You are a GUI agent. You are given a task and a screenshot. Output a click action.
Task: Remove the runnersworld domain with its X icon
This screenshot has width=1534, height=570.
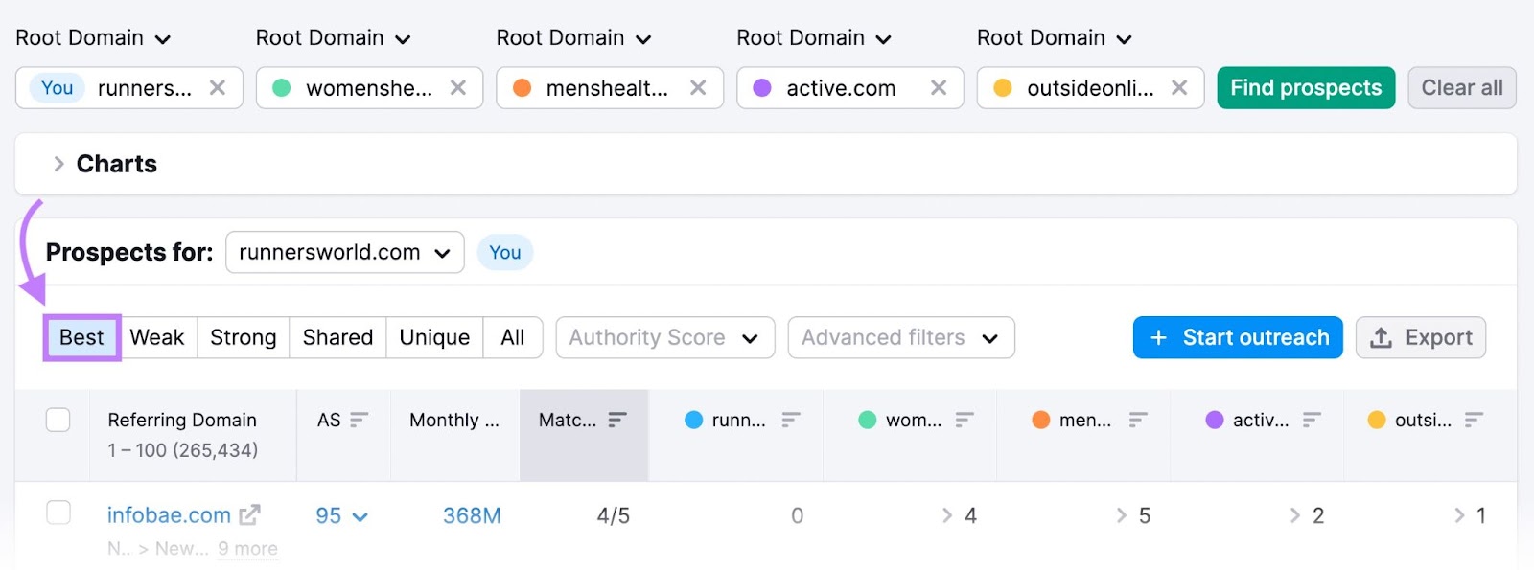coord(218,88)
